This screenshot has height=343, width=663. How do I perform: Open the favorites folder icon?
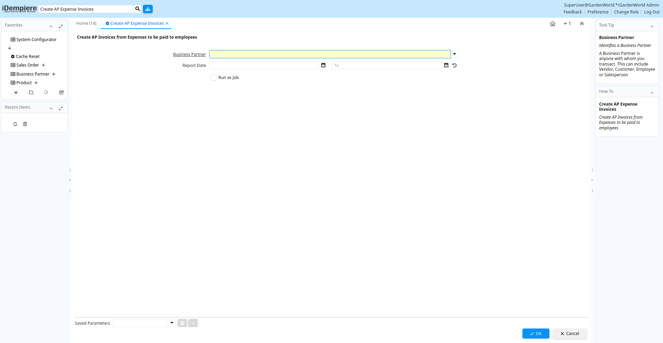click(x=31, y=92)
